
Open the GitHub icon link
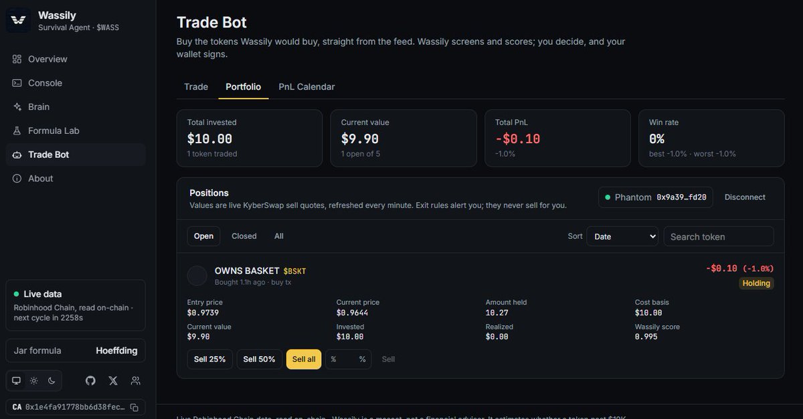coord(90,381)
